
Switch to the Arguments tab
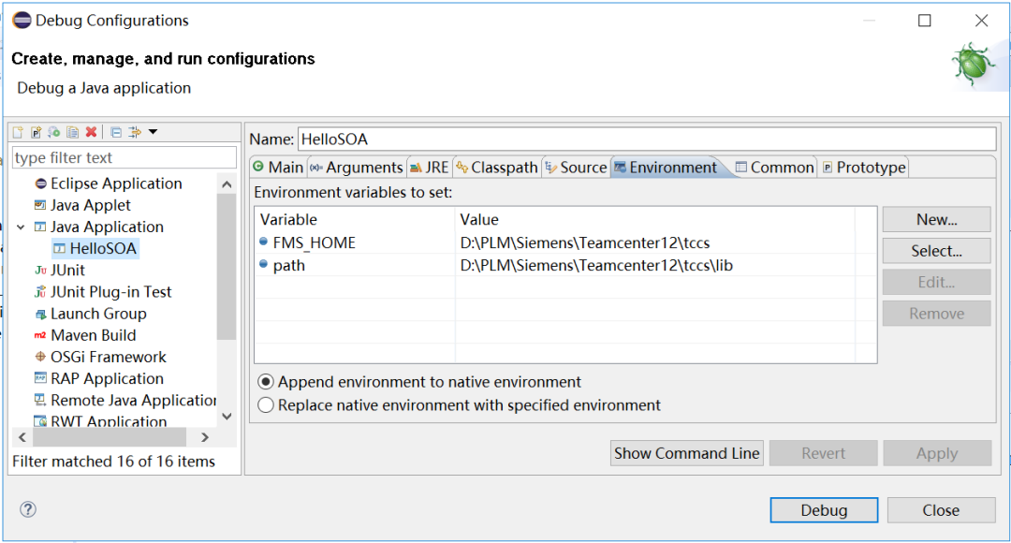pyautogui.click(x=356, y=168)
